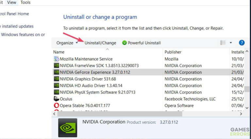251x139 pixels.
Task: Click the NVIDIA FrameView SDK icon
Action: click(56, 66)
